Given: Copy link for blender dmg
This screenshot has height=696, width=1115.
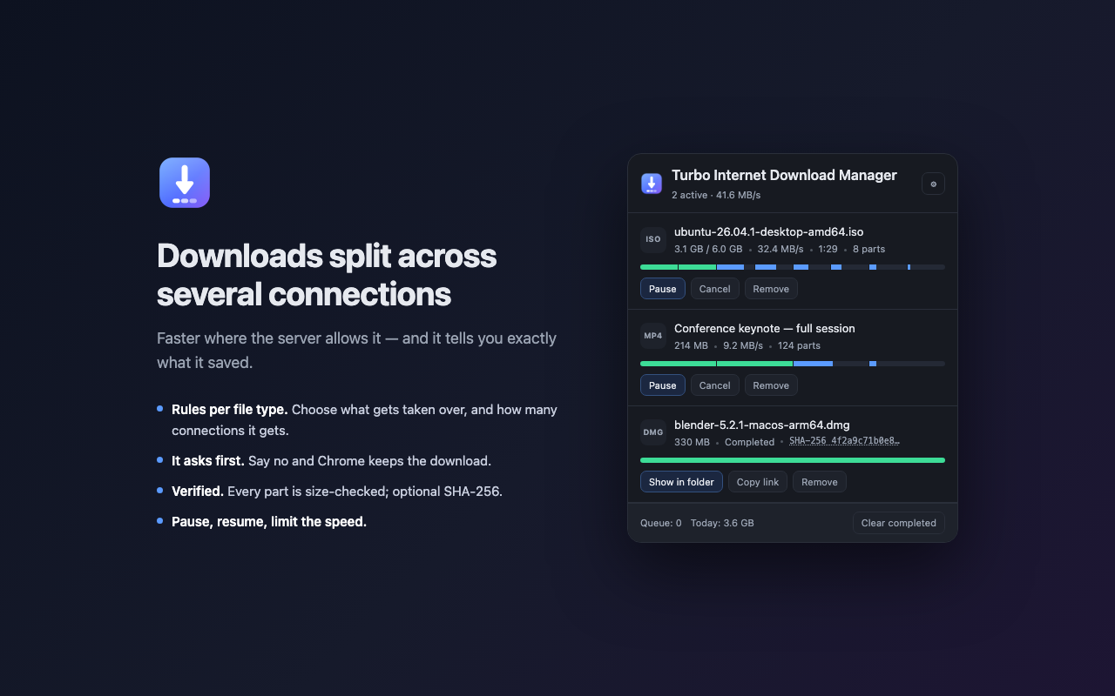Looking at the screenshot, I should pos(758,482).
